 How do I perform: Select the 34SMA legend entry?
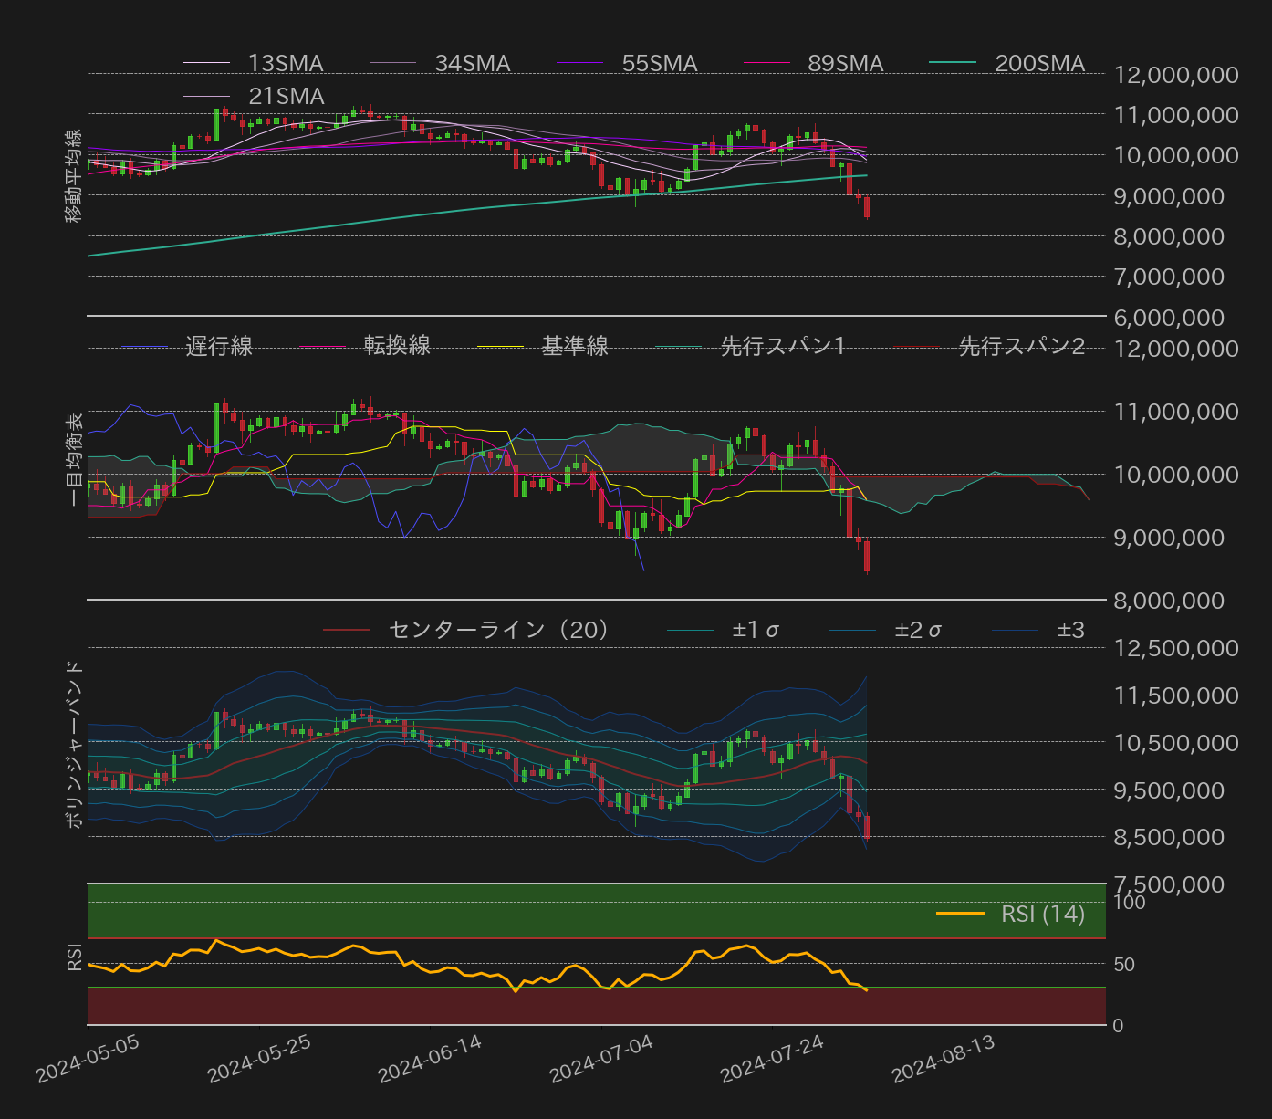[472, 63]
